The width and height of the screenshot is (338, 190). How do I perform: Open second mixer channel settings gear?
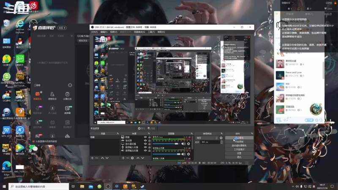click(x=188, y=154)
